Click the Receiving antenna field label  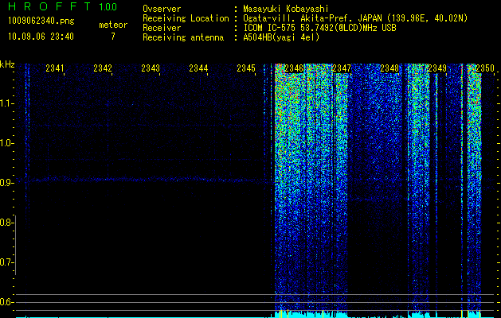pos(183,37)
